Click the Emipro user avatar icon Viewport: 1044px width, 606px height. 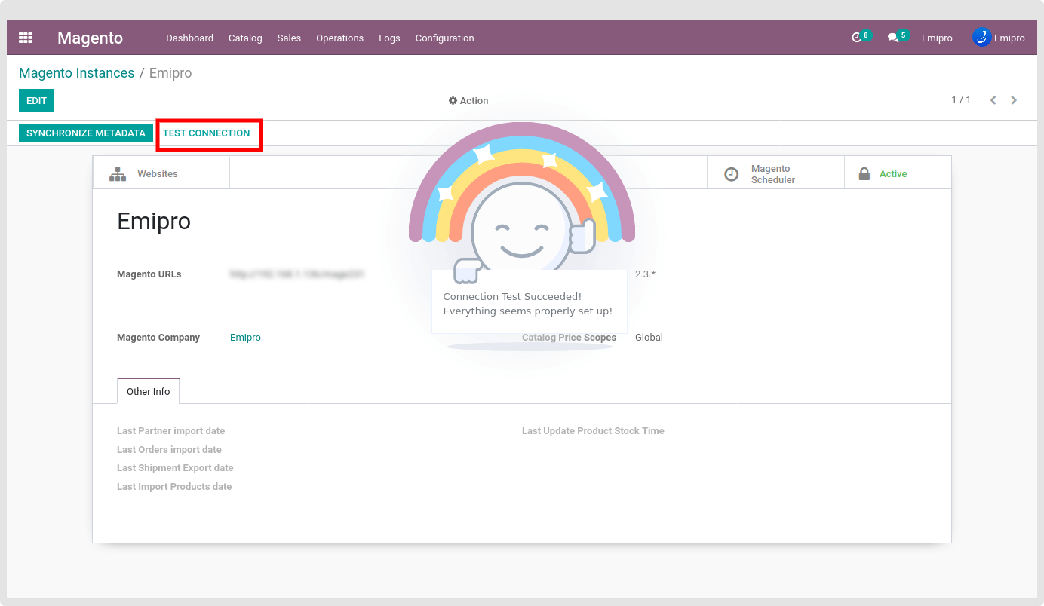981,38
